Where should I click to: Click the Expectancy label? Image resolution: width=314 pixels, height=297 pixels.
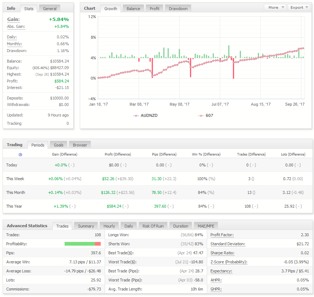tap(221, 271)
